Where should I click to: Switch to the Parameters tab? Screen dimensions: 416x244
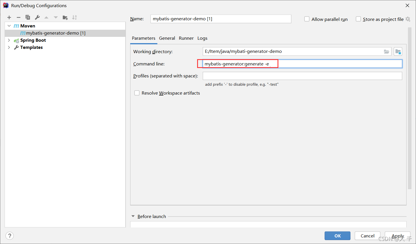click(x=144, y=38)
